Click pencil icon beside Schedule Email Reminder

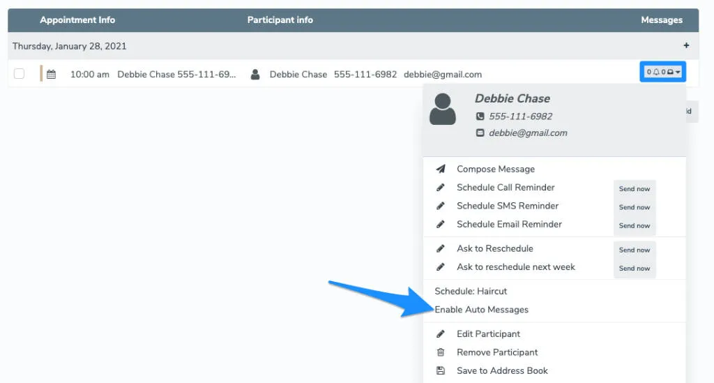(441, 224)
